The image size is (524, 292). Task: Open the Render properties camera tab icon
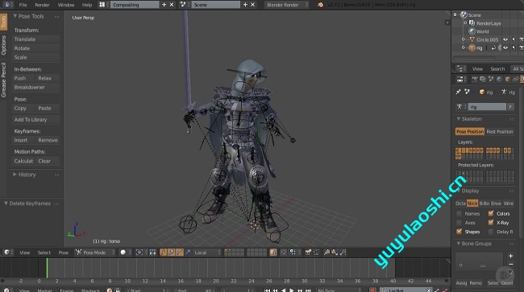click(x=475, y=79)
